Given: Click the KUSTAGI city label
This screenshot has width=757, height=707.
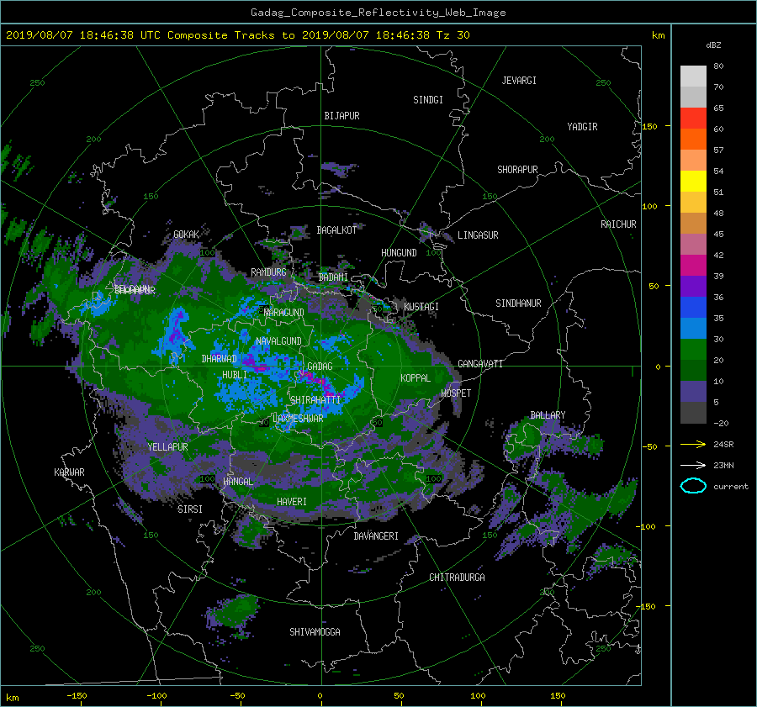Looking at the screenshot, I should click(x=421, y=307).
